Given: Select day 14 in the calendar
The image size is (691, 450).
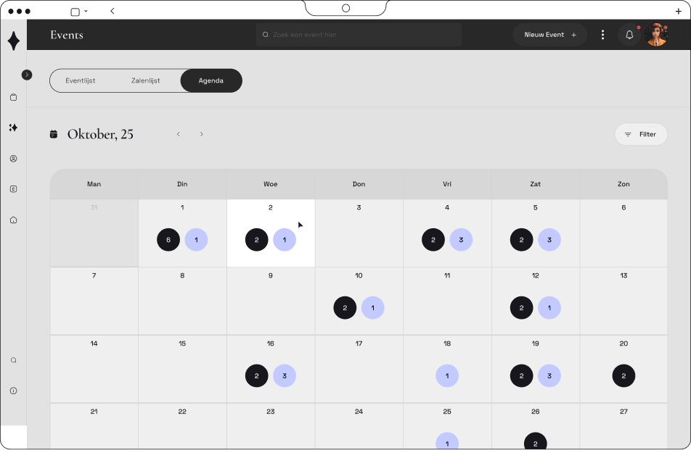Looking at the screenshot, I should tap(94, 369).
